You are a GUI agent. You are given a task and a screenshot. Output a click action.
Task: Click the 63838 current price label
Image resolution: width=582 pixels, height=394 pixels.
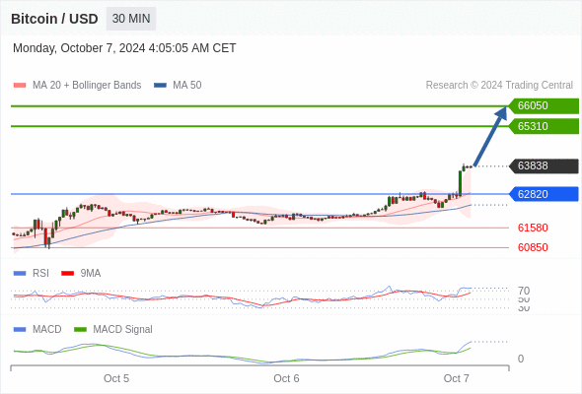coord(544,166)
